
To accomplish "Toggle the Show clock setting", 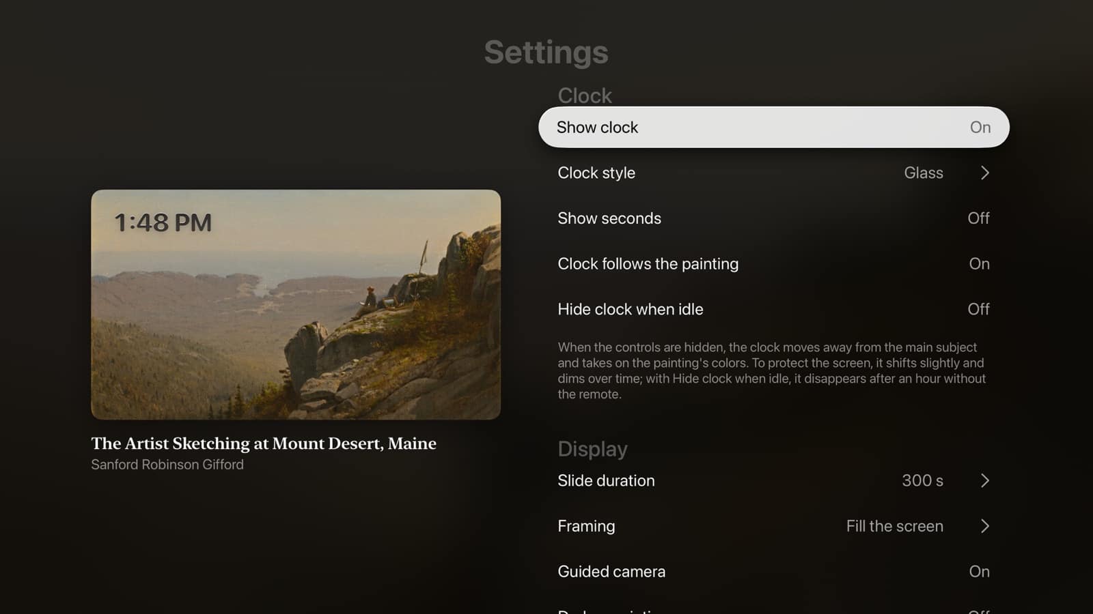I will 774,128.
